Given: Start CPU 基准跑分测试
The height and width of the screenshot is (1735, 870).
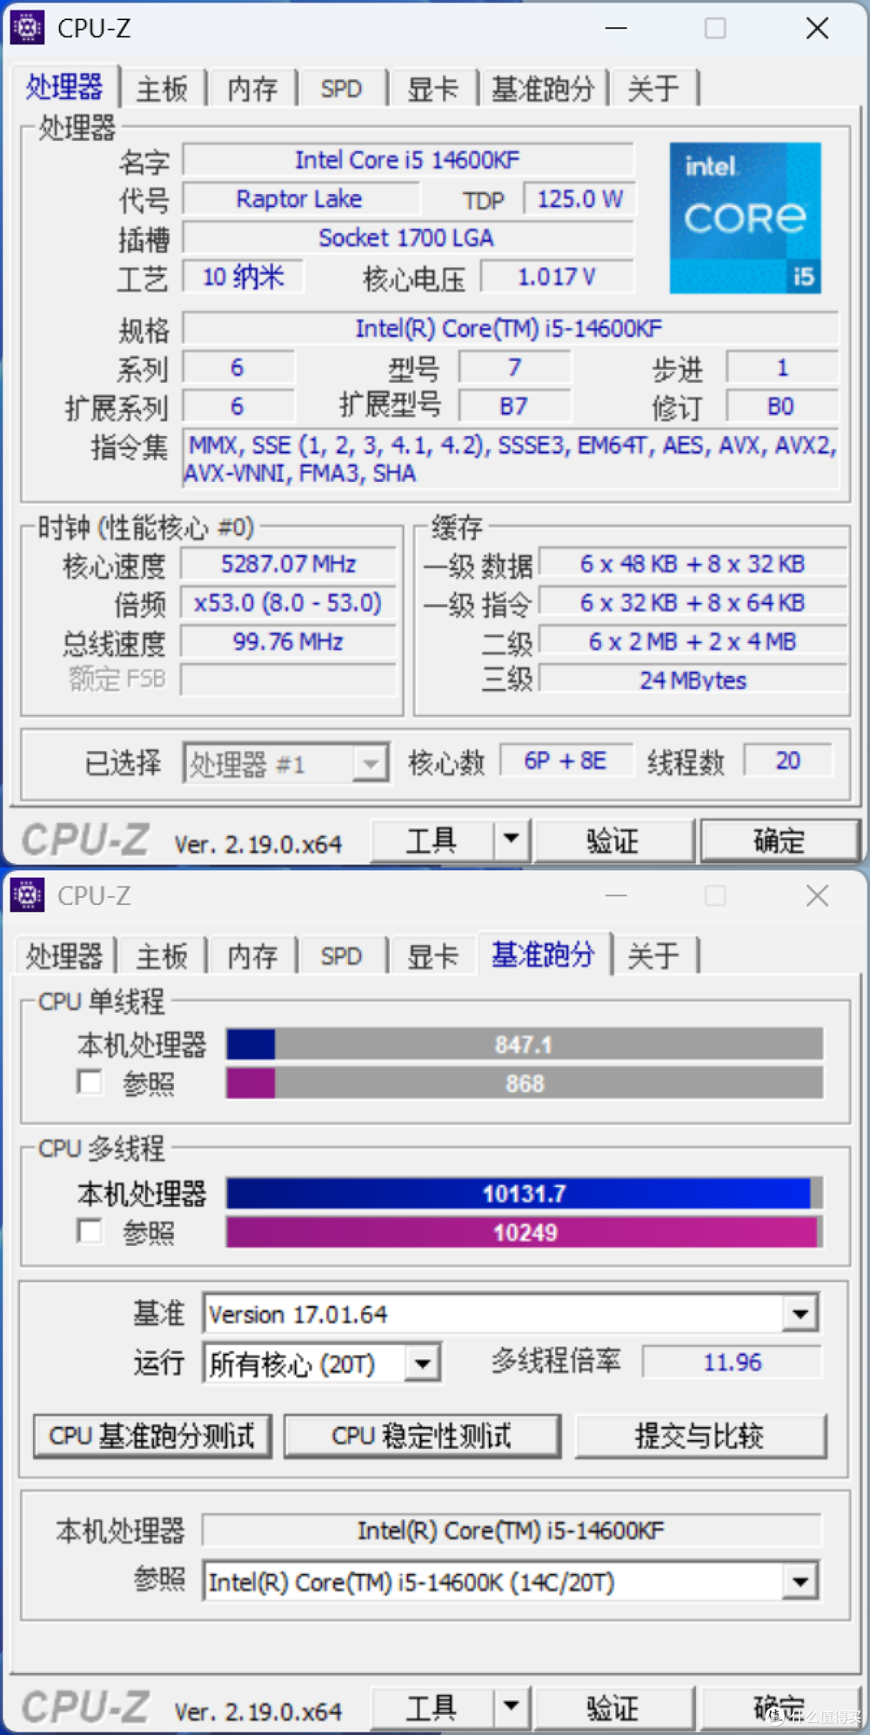Looking at the screenshot, I should [152, 1436].
